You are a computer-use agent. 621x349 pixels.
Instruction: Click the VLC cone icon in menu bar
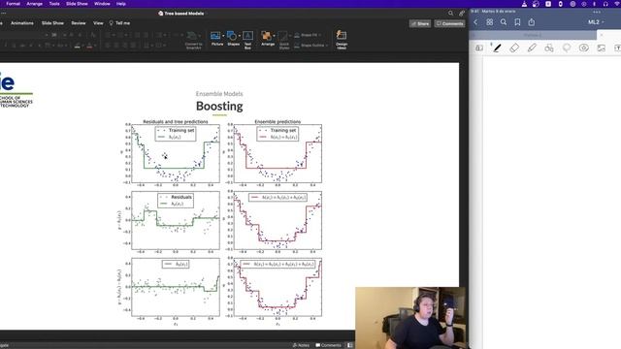pyautogui.click(x=524, y=4)
